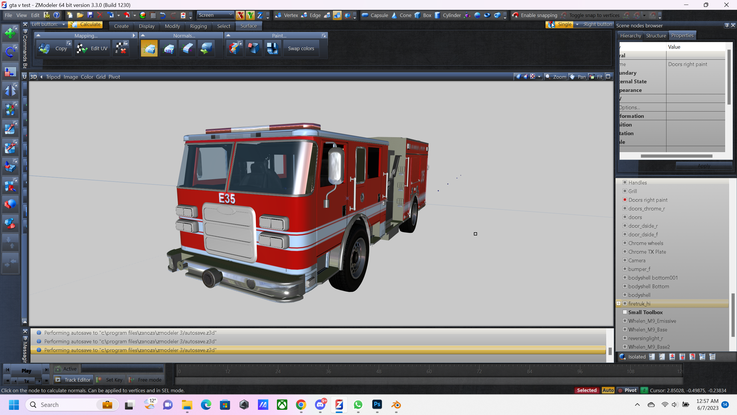Open the Screen axis dropdown

[230, 14]
